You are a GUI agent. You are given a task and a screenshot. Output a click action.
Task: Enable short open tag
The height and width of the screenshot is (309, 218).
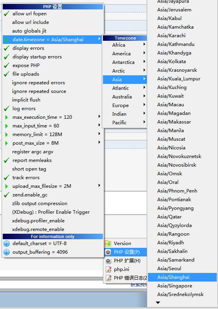53,169
